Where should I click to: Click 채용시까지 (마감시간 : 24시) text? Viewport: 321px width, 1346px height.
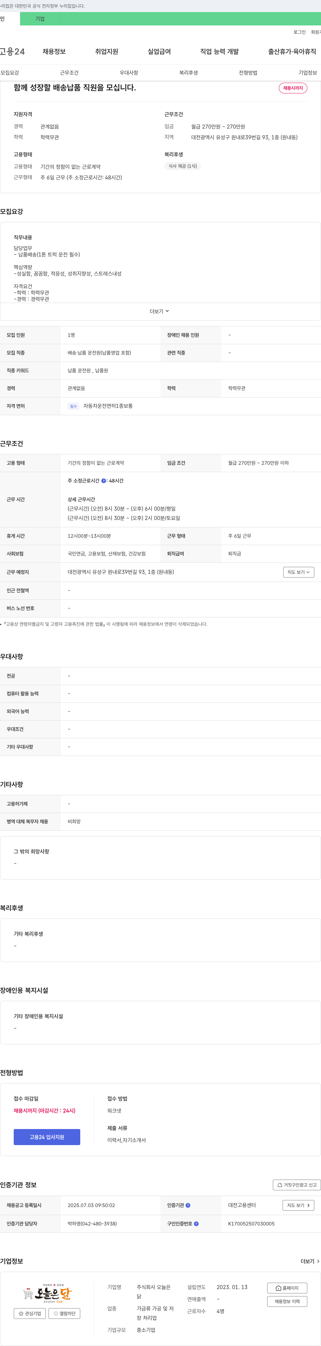44,1110
